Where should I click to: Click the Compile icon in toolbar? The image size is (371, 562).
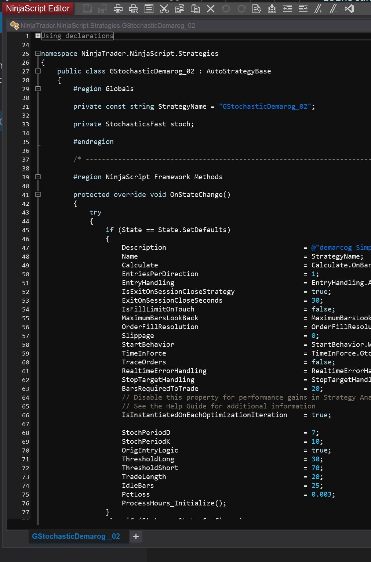pos(272,9)
